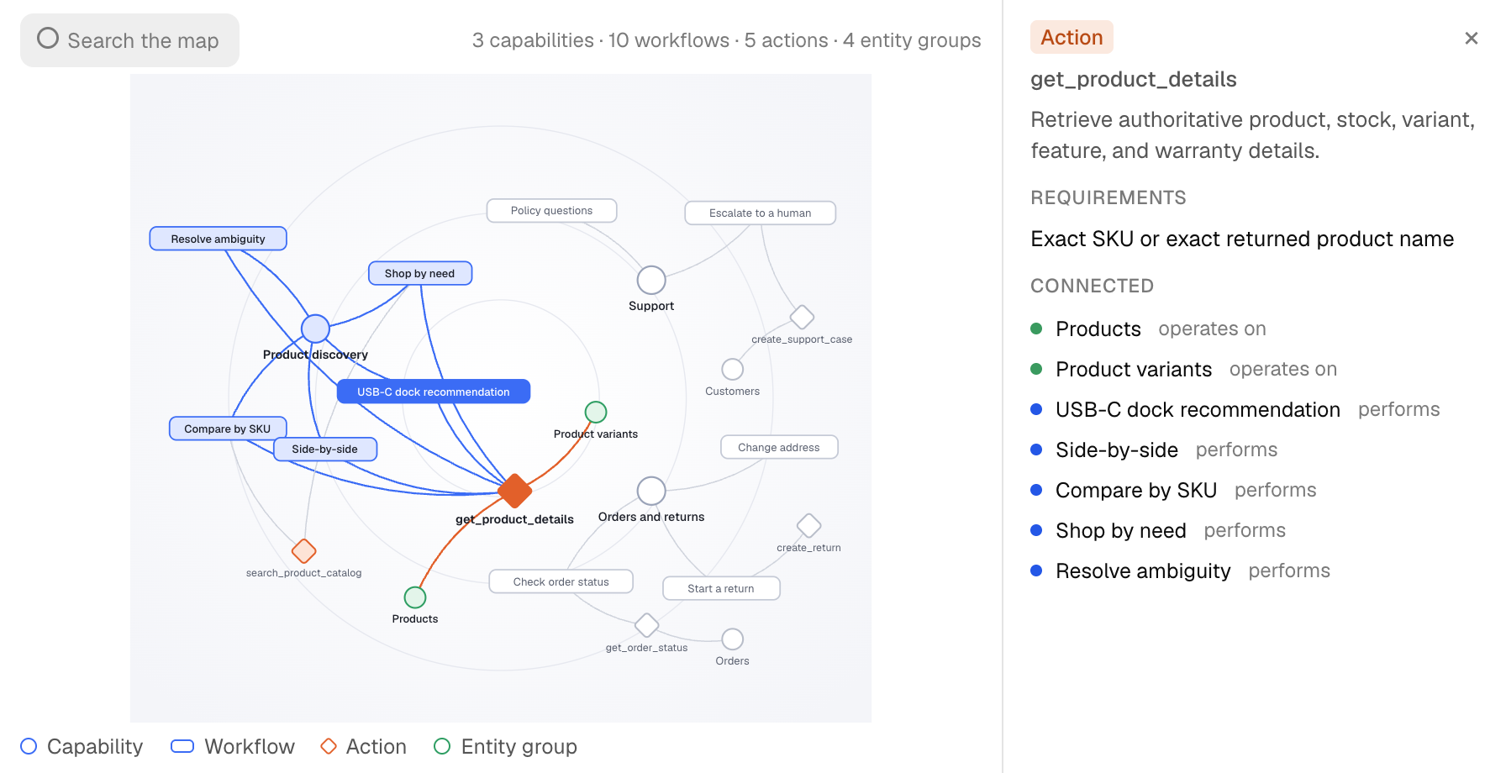Click the Customers entity circle
The height and width of the screenshot is (773, 1506).
pos(733,369)
